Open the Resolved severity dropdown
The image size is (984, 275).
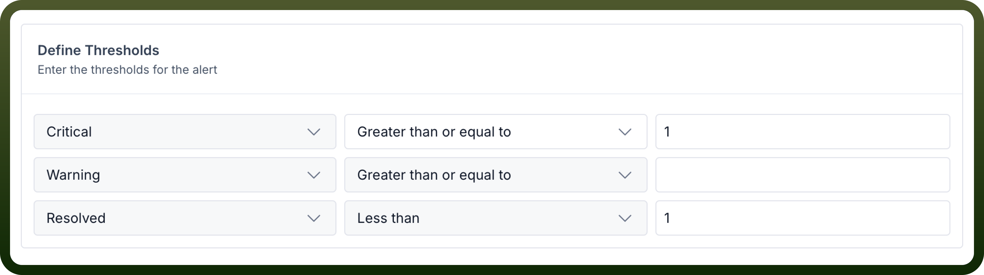point(185,218)
